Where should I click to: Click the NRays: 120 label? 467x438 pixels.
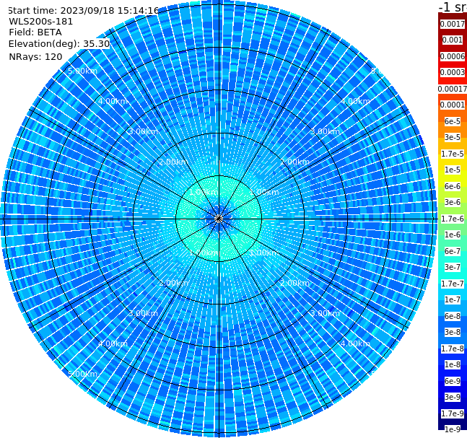(35, 56)
